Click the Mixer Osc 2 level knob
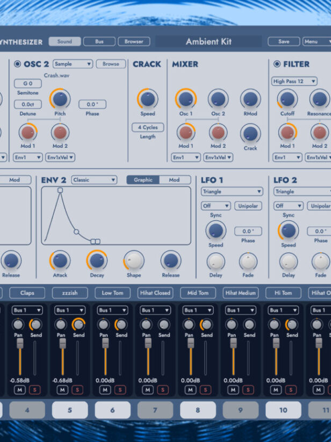The width and height of the screenshot is (331, 442). (218, 99)
